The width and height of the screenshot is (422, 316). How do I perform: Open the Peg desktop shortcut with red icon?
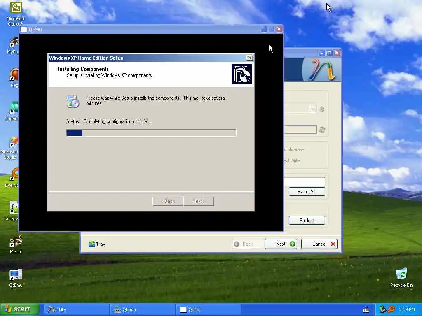pos(14,78)
